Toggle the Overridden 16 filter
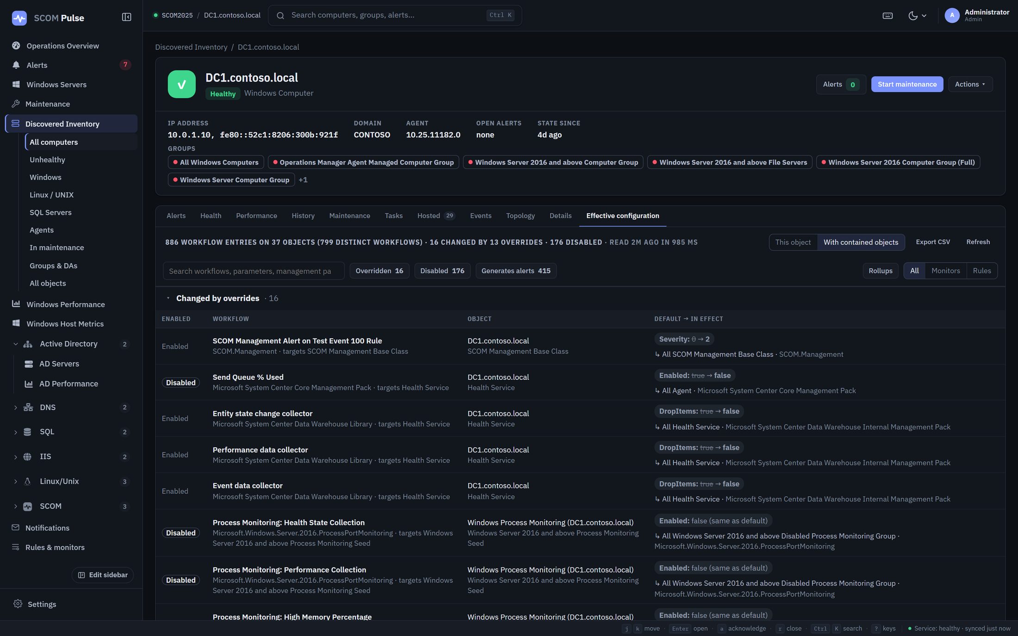1018x636 pixels. [x=379, y=271]
